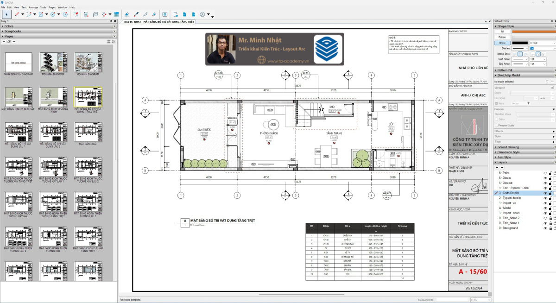Start presentation mode from toolbar

click(x=164, y=14)
